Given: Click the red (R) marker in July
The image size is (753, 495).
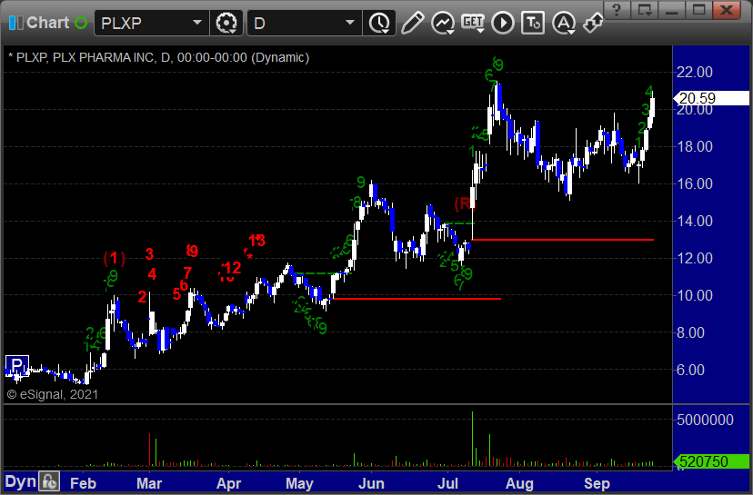Looking at the screenshot, I should tap(465, 203).
